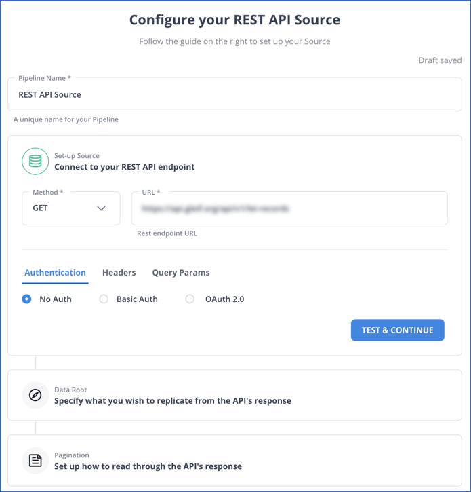This screenshot has height=492, width=471.
Task: Click the TEST & CONTINUE button
Action: [397, 330]
